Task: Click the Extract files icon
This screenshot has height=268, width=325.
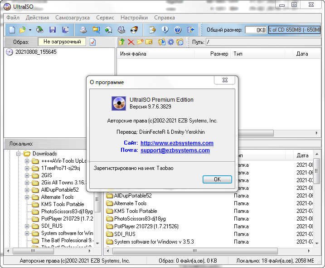Action: coord(162,42)
